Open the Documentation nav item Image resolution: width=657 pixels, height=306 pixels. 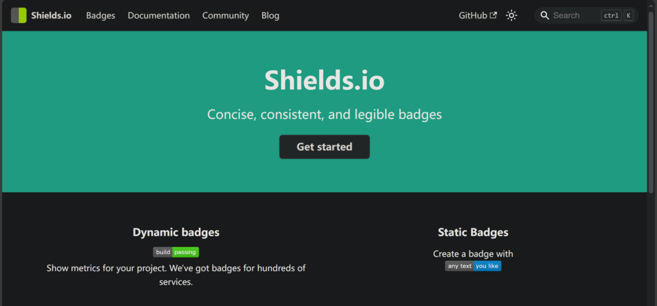point(159,15)
